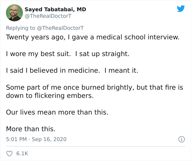Screen dimensions: 191x161
Task: Click the "I said I believed in medicine" sentence
Action: (53, 71)
